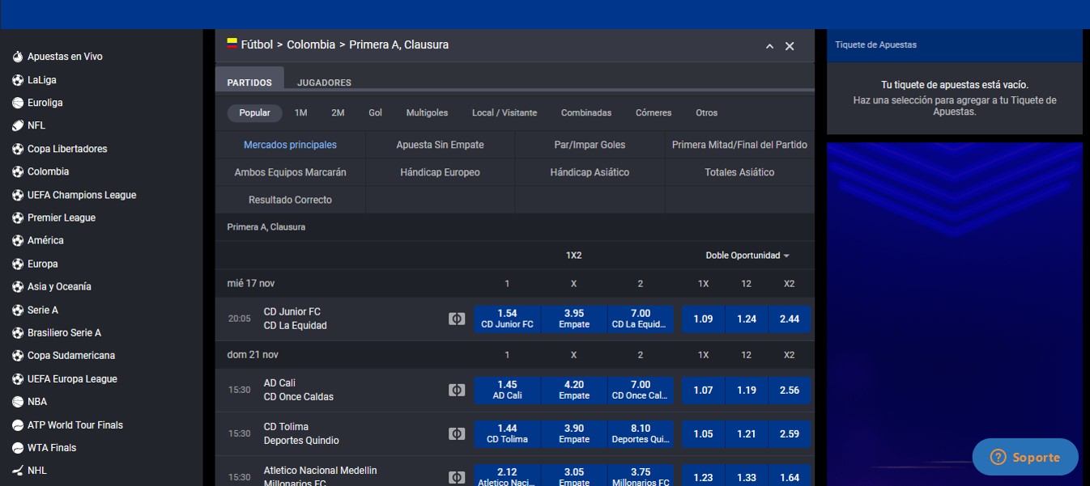Open match stats icon for AD Cali
This screenshot has height=486, width=1090.
point(457,390)
